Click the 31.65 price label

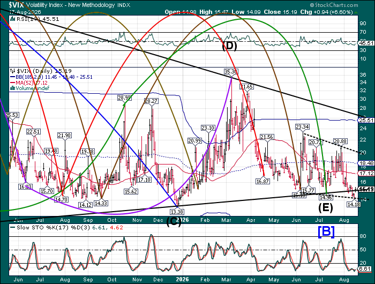[246, 87]
